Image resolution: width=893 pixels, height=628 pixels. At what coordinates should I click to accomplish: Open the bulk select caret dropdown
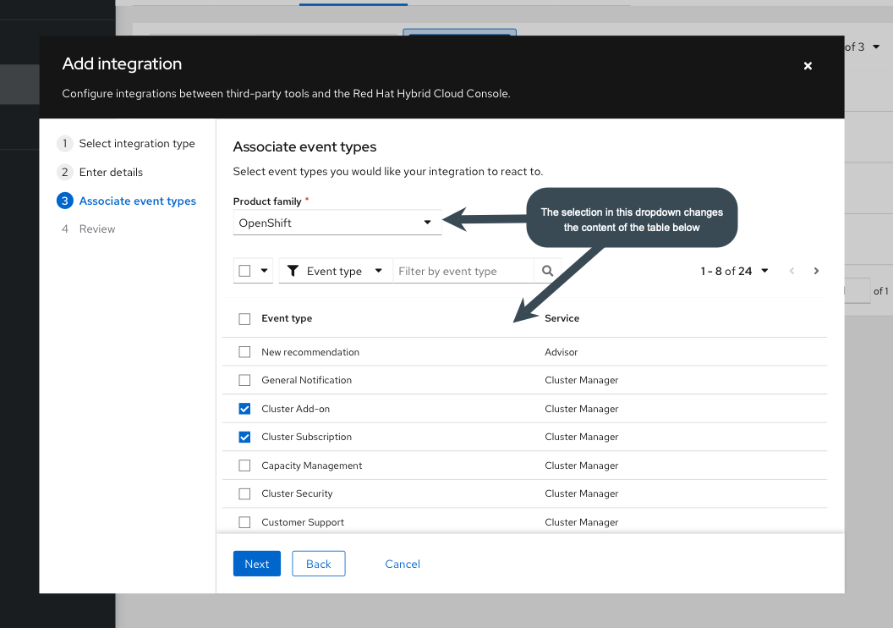coord(264,271)
